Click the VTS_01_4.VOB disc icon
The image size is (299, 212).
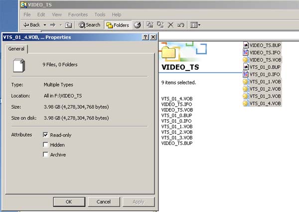point(246,104)
